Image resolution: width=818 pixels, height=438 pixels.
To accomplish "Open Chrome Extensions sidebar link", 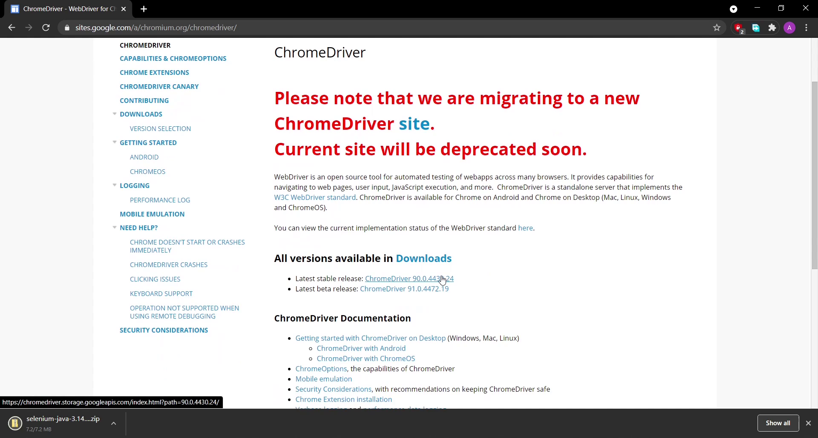I will [x=154, y=73].
